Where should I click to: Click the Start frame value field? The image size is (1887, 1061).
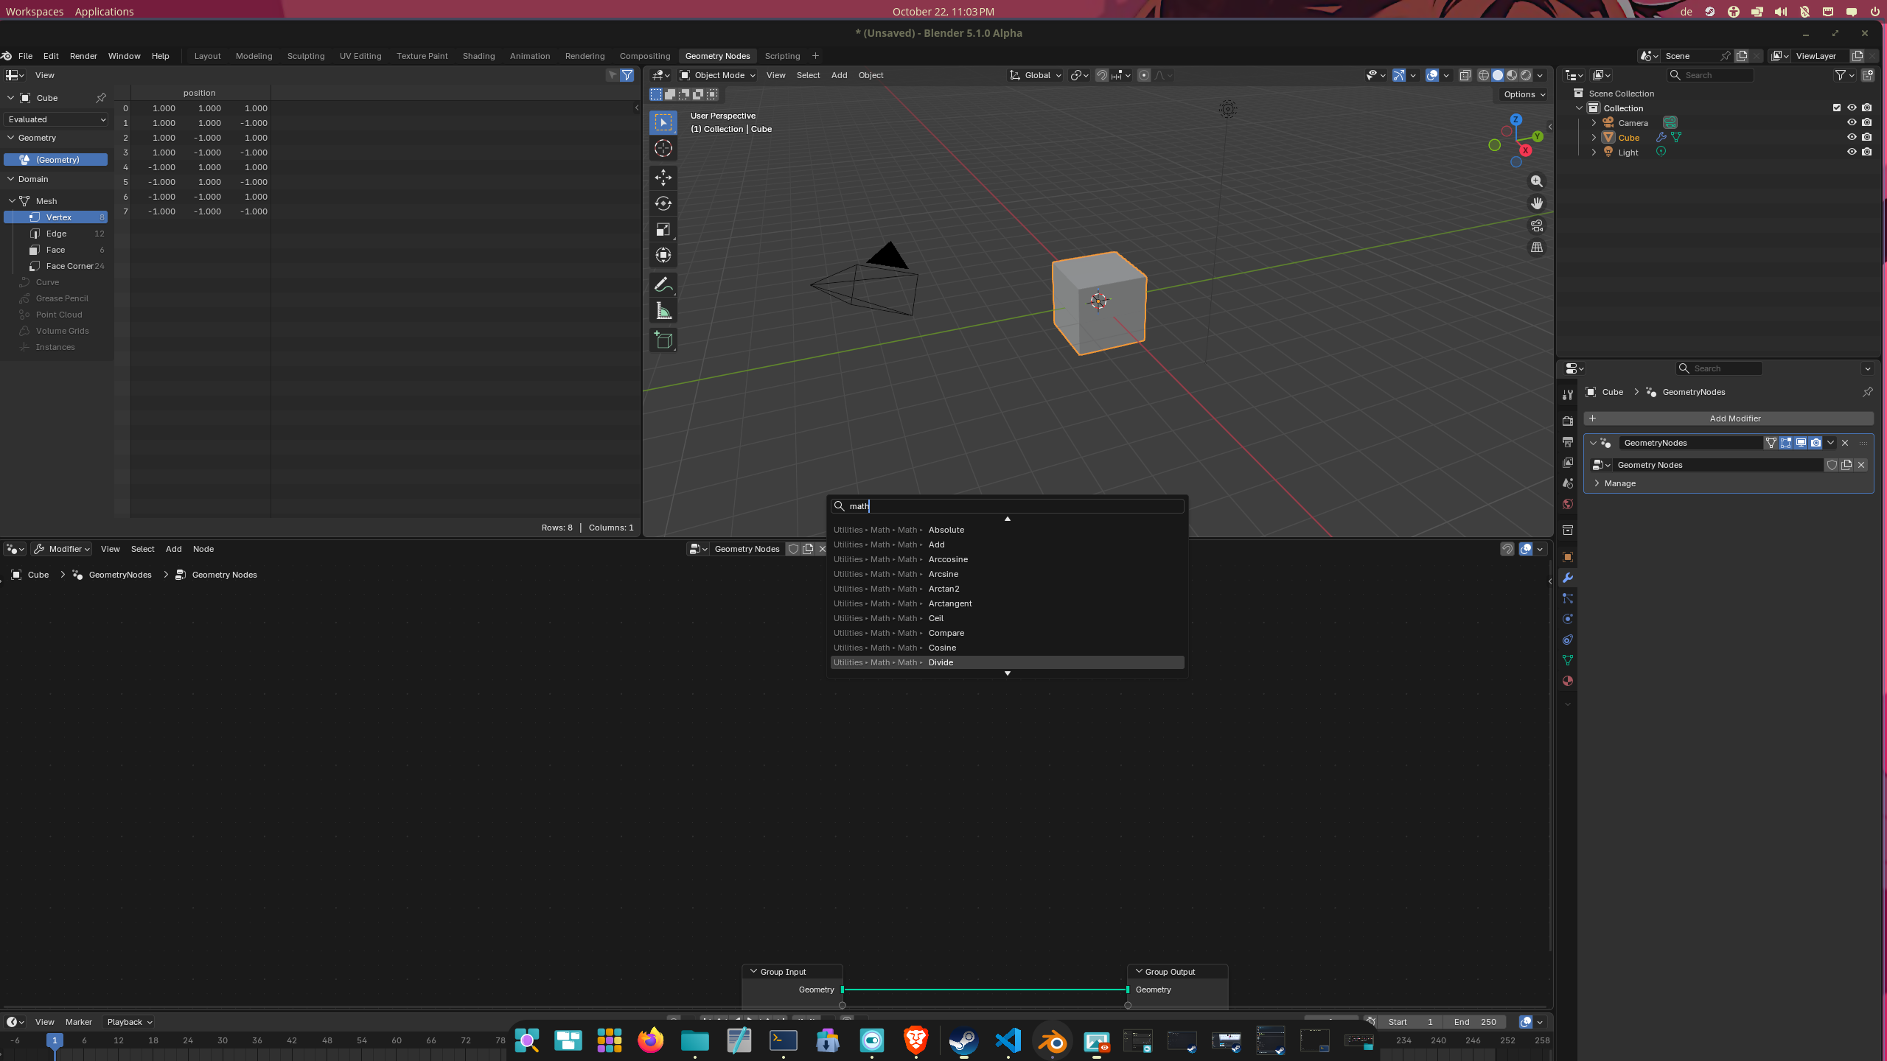1410,1022
